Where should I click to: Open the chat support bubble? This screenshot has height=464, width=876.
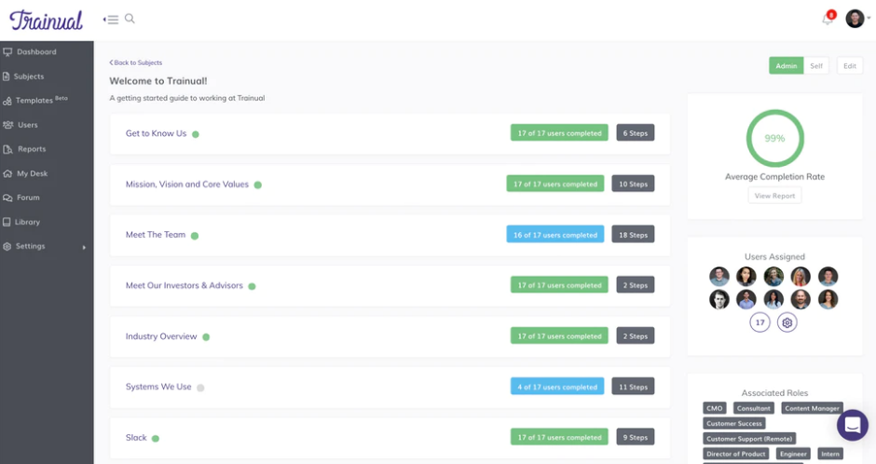852,425
